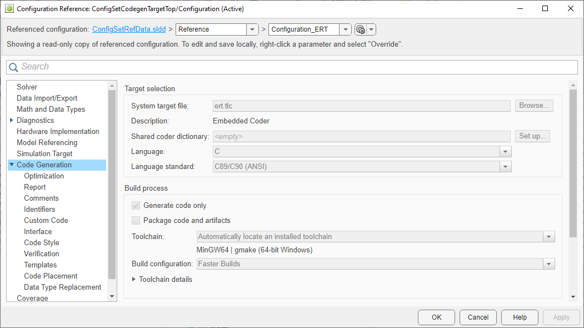This screenshot has height=328, width=584.
Task: Click inside the Search field
Action: pos(295,67)
